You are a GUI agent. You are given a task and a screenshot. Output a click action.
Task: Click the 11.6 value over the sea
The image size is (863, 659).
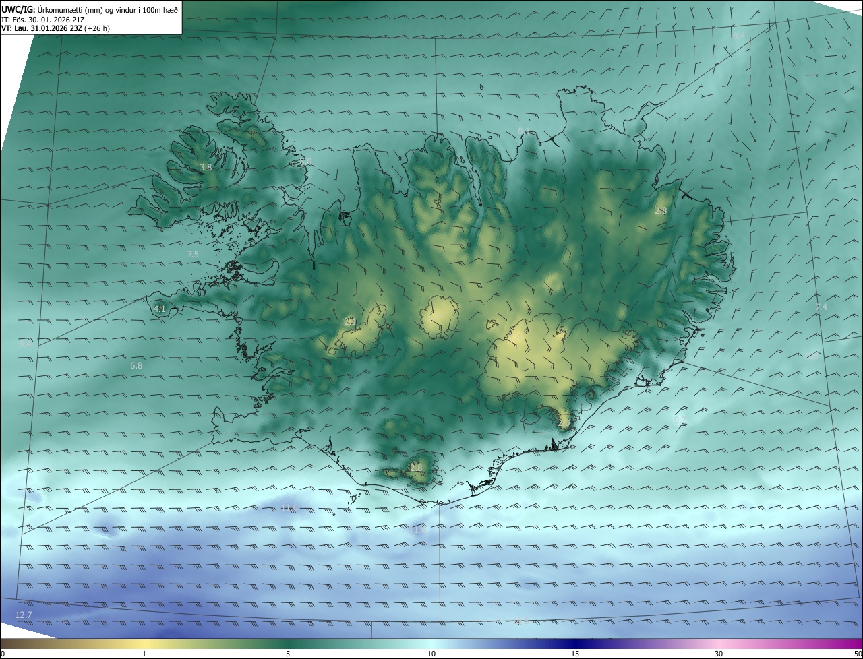coord(289,507)
